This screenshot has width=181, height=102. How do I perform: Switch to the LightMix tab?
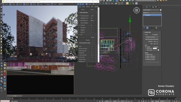96,7
